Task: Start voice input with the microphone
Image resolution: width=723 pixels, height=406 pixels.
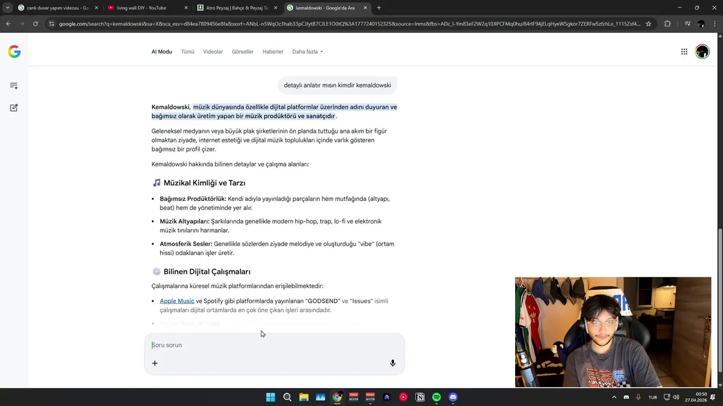Action: 393,363
